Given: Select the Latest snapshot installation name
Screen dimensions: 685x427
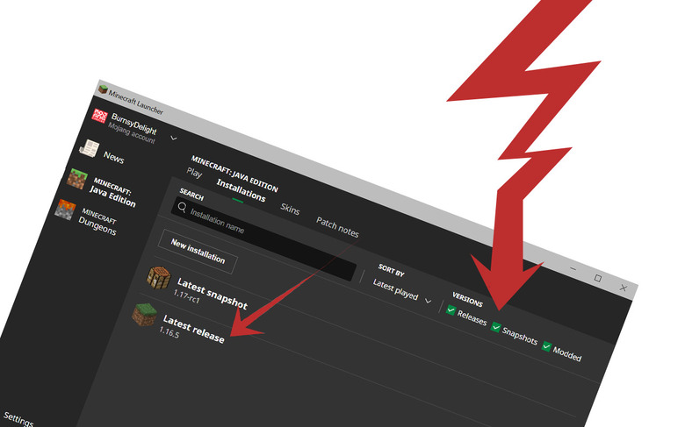Looking at the screenshot, I should [213, 295].
